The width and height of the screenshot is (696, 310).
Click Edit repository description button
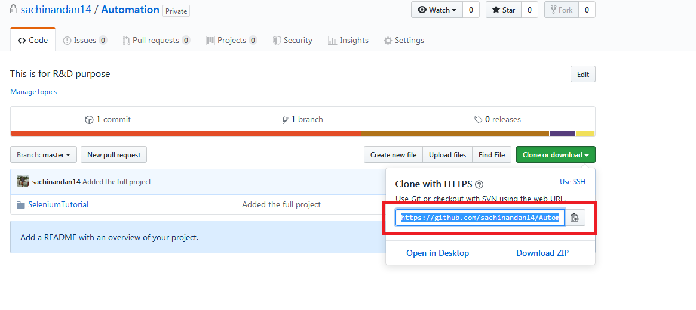pyautogui.click(x=583, y=75)
